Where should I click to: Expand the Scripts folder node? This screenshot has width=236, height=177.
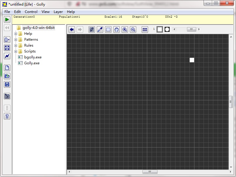click(16, 51)
